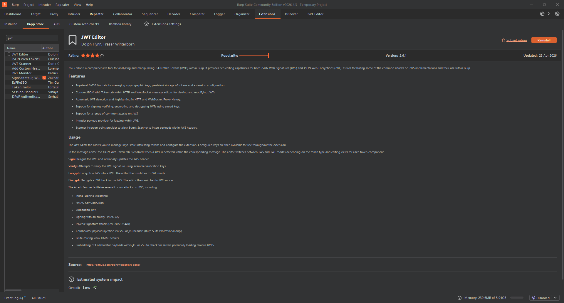Open the Project menu
The image size is (564, 303).
[x=28, y=5]
